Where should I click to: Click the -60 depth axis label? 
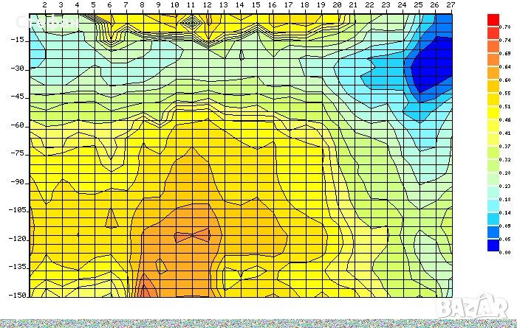pos(18,125)
